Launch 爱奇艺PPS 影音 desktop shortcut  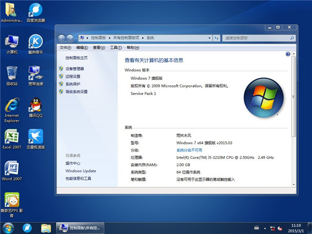[x=12, y=205]
